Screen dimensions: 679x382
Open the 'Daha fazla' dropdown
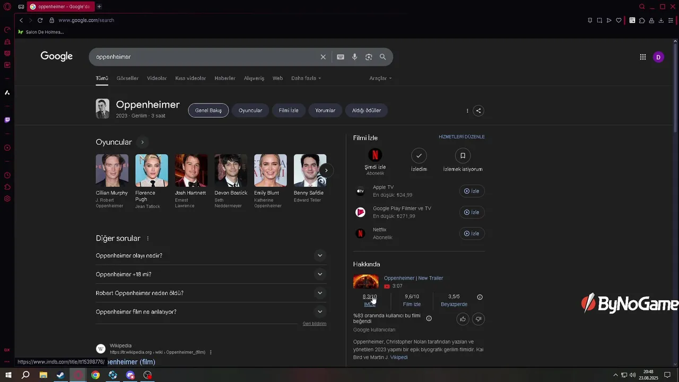[x=306, y=78]
